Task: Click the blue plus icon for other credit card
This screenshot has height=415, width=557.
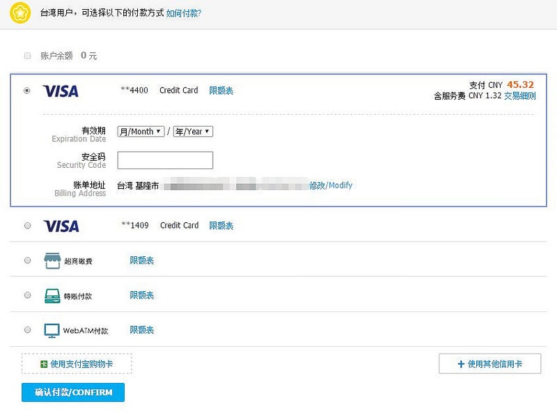Action: point(460,364)
